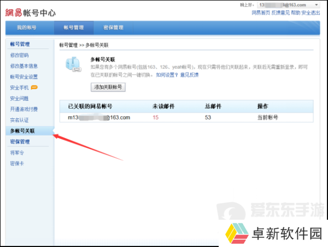Select 安全手机 in the sidebar
The width and height of the screenshot is (328, 247).
[20, 88]
